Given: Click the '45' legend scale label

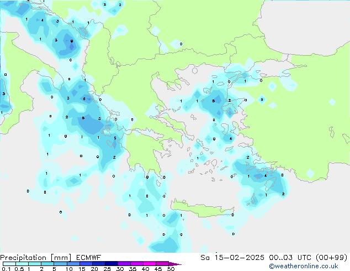Looking at the screenshot, I should tap(158, 269).
